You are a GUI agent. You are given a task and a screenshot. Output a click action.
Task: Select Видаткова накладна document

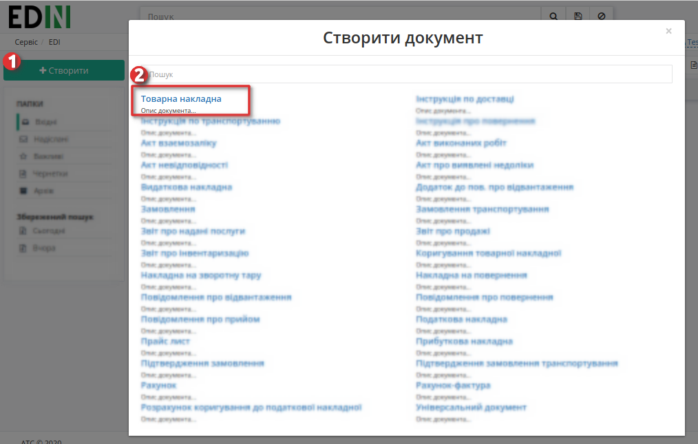pyautogui.click(x=187, y=187)
